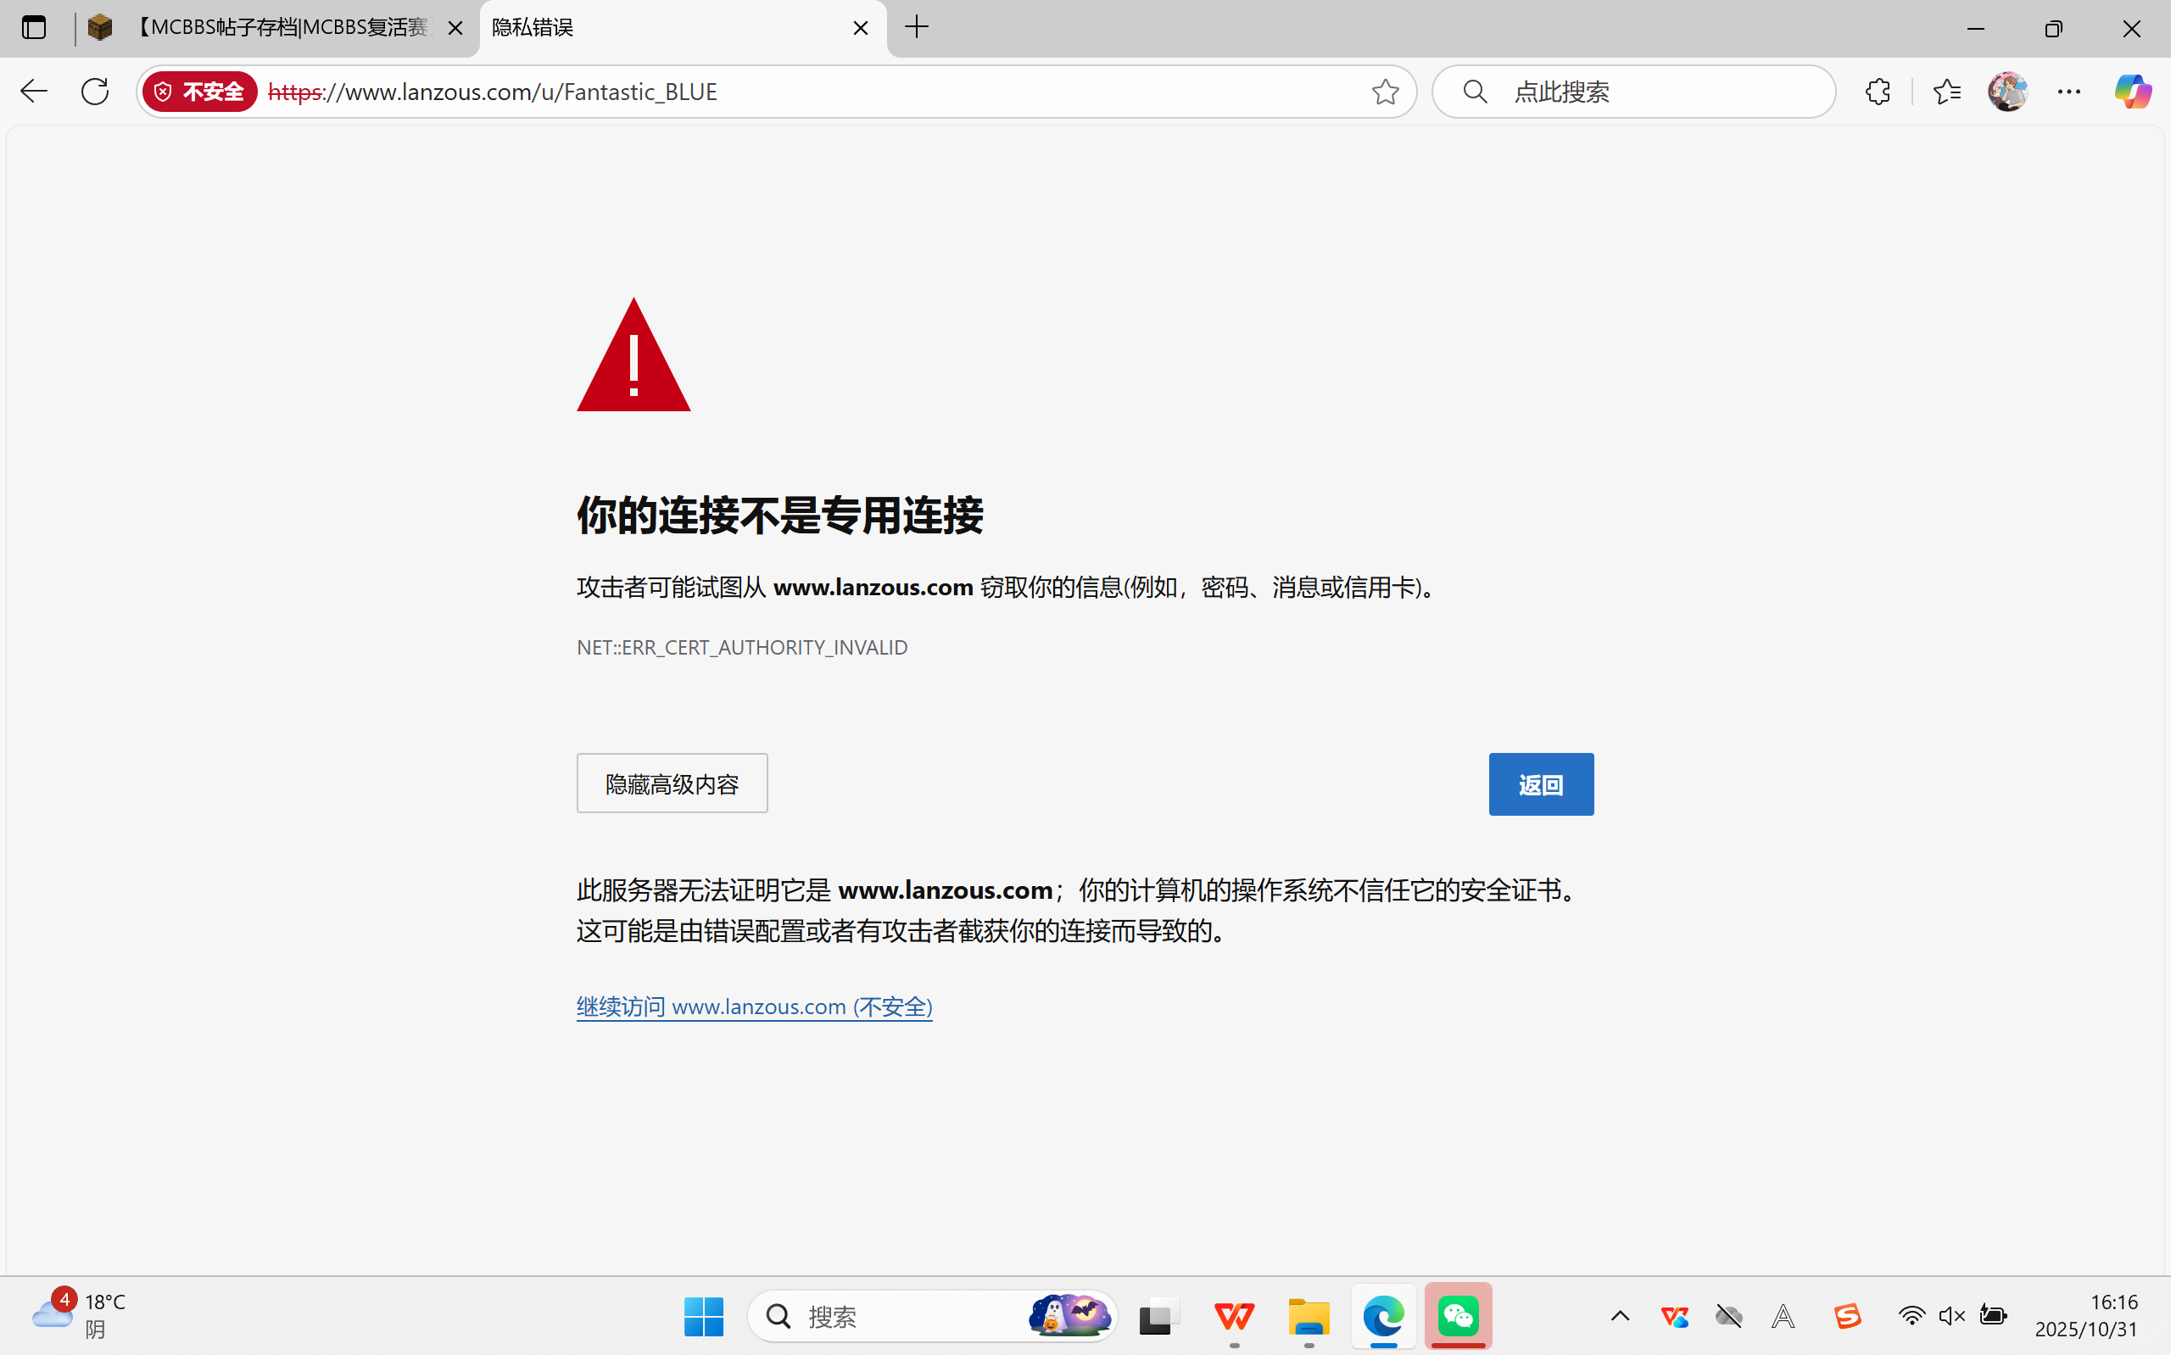Open WeChat from the taskbar
Screen dimensions: 2171x1355
click(x=1458, y=1315)
